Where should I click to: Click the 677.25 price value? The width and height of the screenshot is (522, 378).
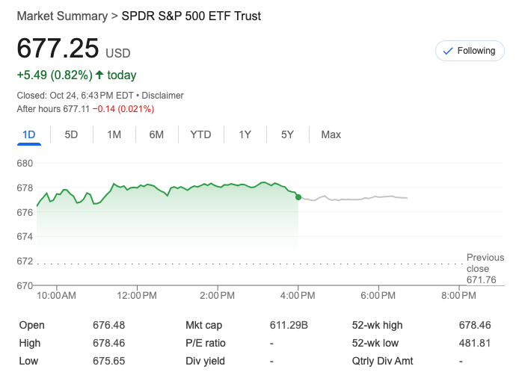click(58, 48)
